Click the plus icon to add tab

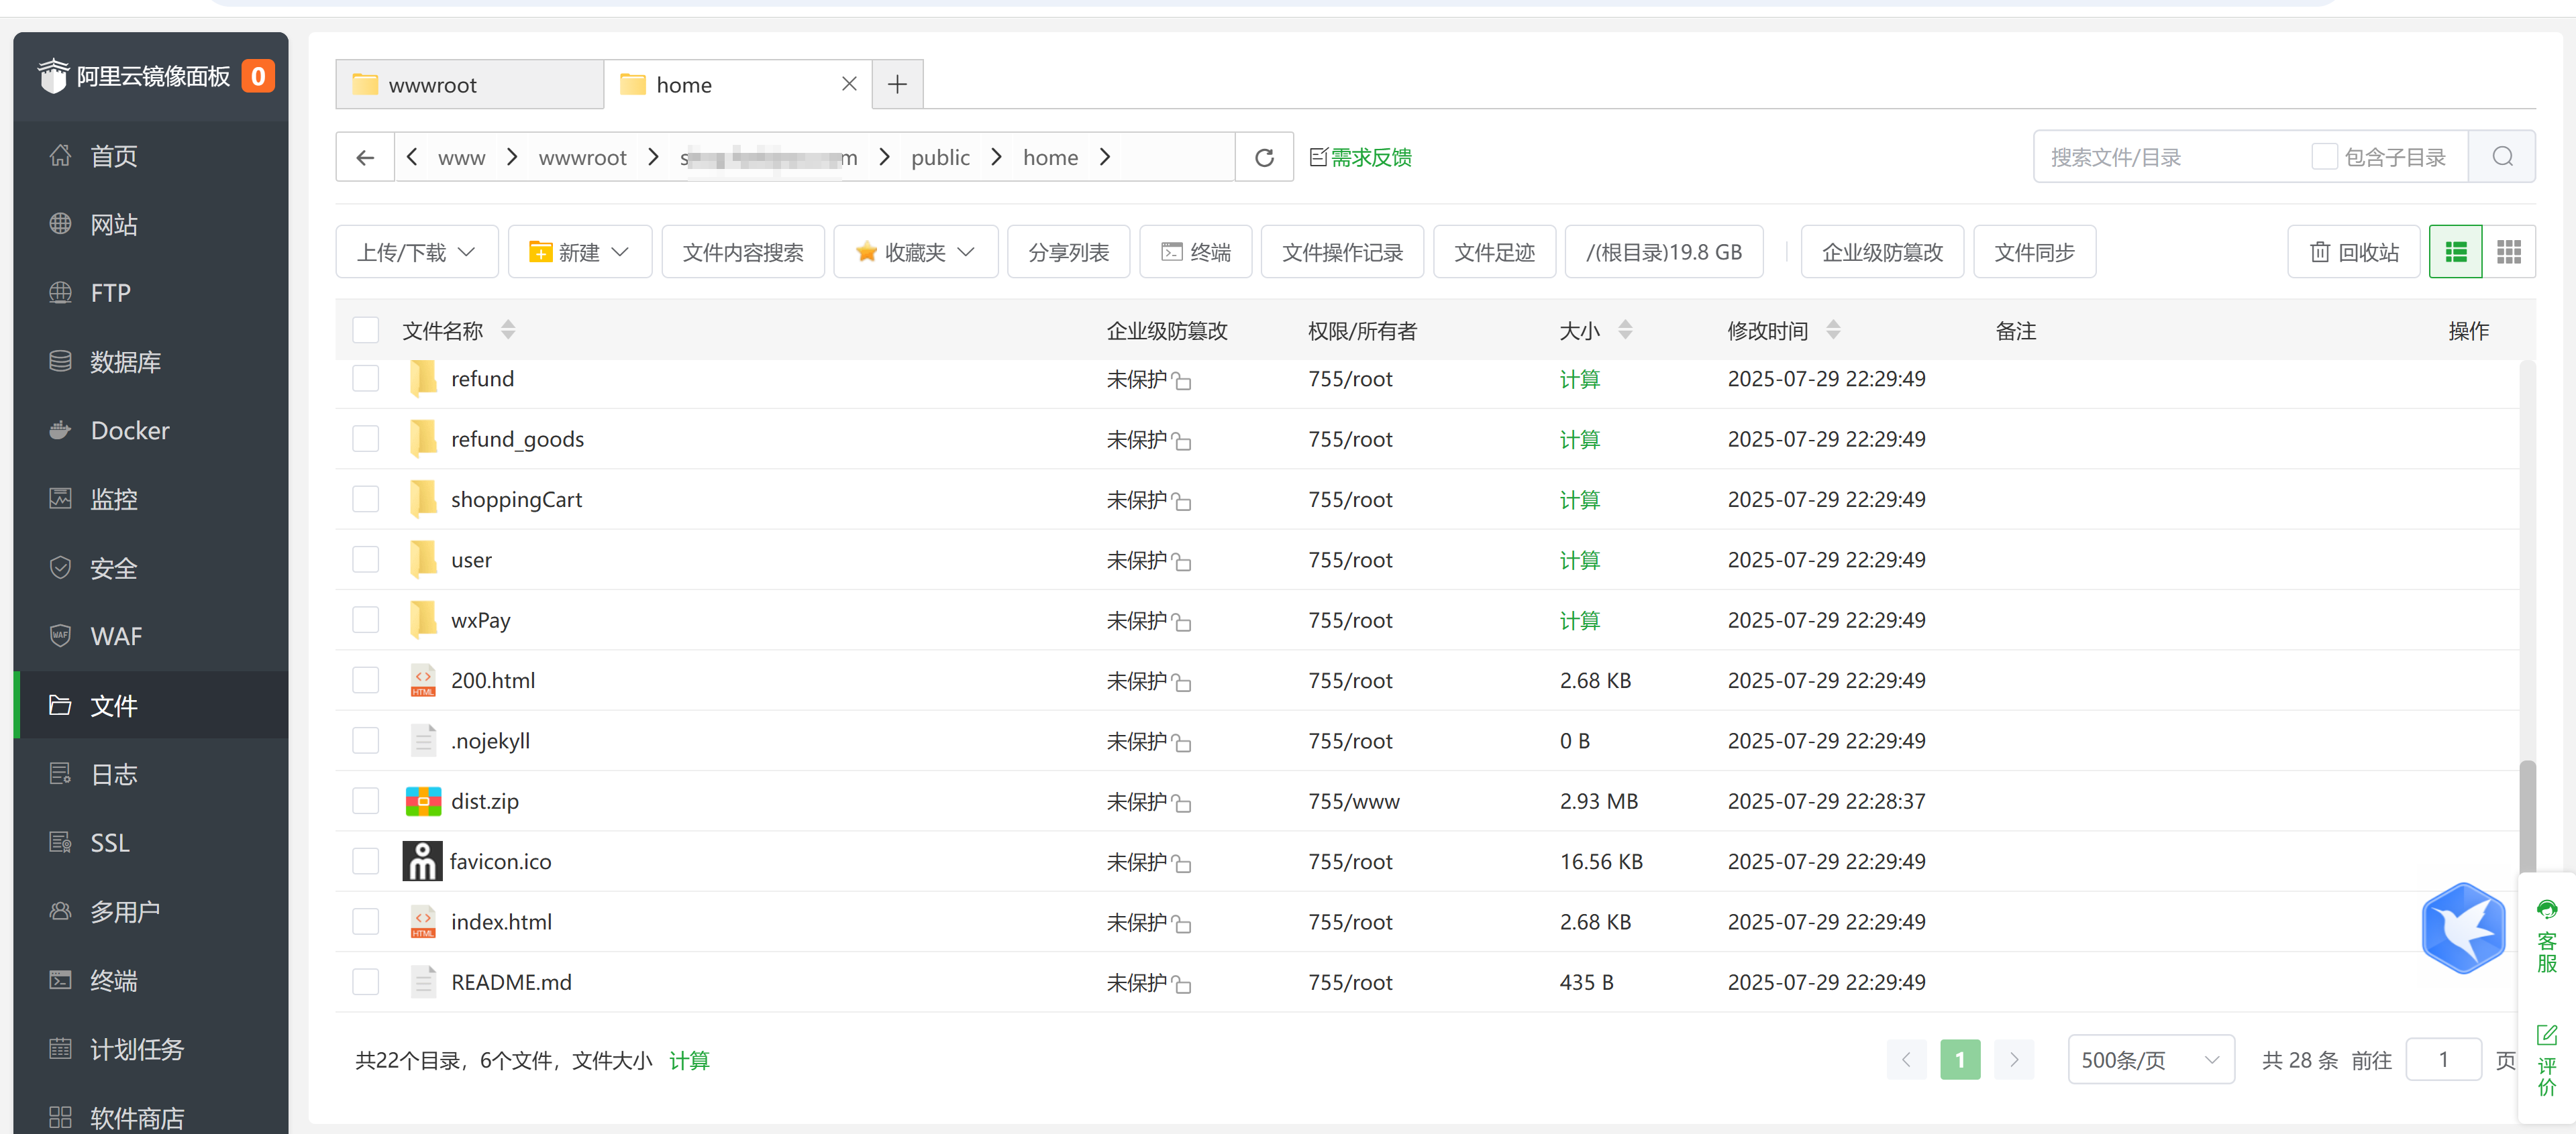[897, 84]
